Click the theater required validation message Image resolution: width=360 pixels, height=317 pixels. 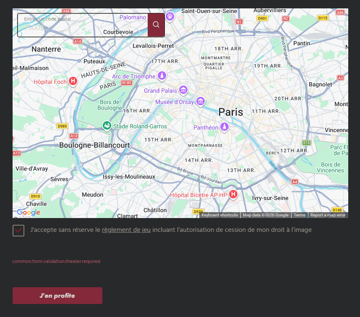point(56,261)
